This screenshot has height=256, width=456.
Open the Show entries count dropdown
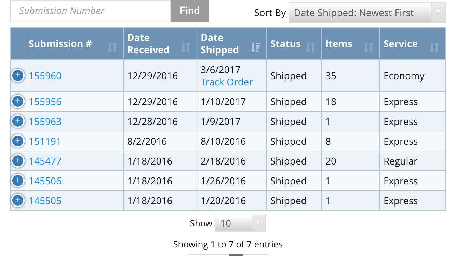(x=240, y=223)
